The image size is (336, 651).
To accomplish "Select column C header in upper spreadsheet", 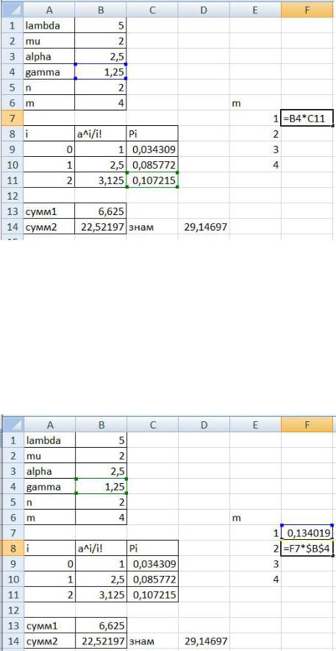I will [x=152, y=9].
